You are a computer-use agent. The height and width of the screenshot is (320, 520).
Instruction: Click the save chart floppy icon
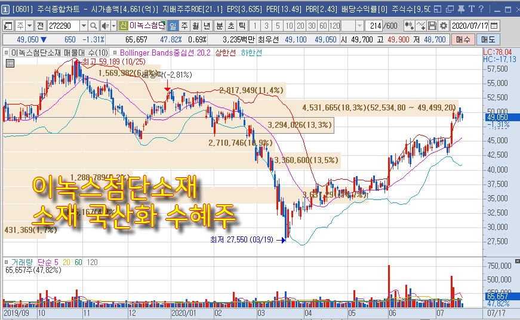[x=432, y=26]
